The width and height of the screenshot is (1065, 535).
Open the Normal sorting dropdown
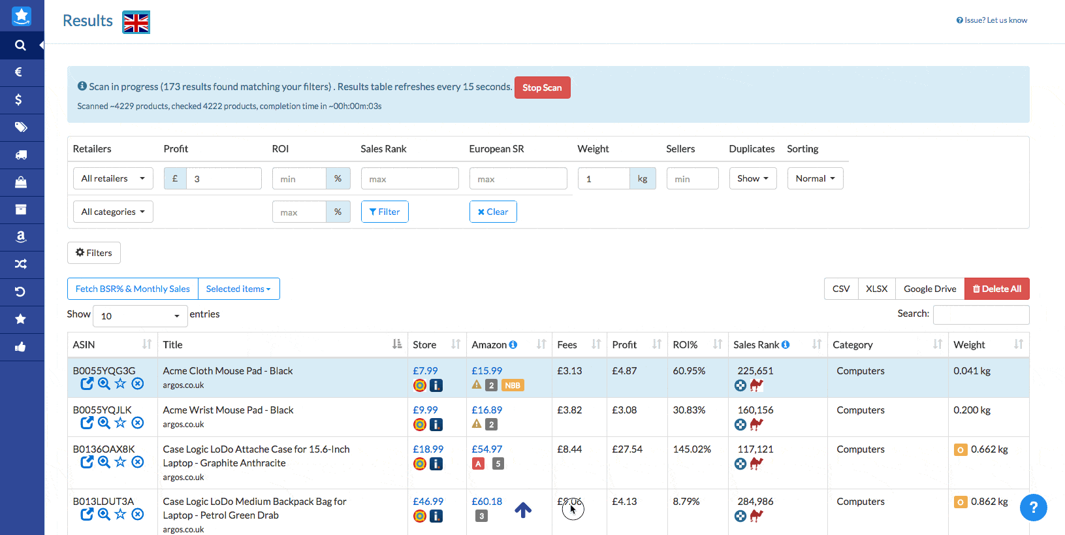point(815,178)
